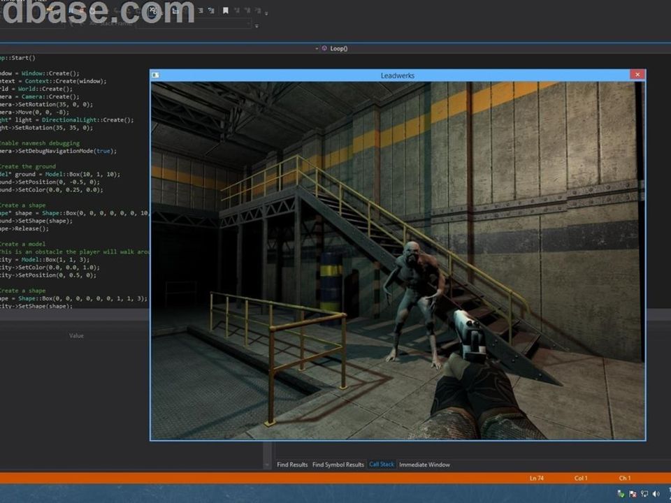This screenshot has width=671, height=503.
Task: Click the SetDebugNavigationMode(true) code line
Action: 58,151
